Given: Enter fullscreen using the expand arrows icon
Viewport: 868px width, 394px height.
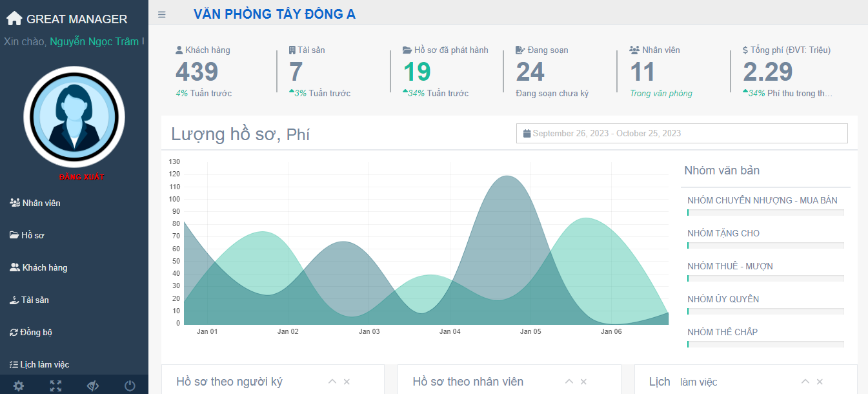Looking at the screenshot, I should [x=56, y=386].
